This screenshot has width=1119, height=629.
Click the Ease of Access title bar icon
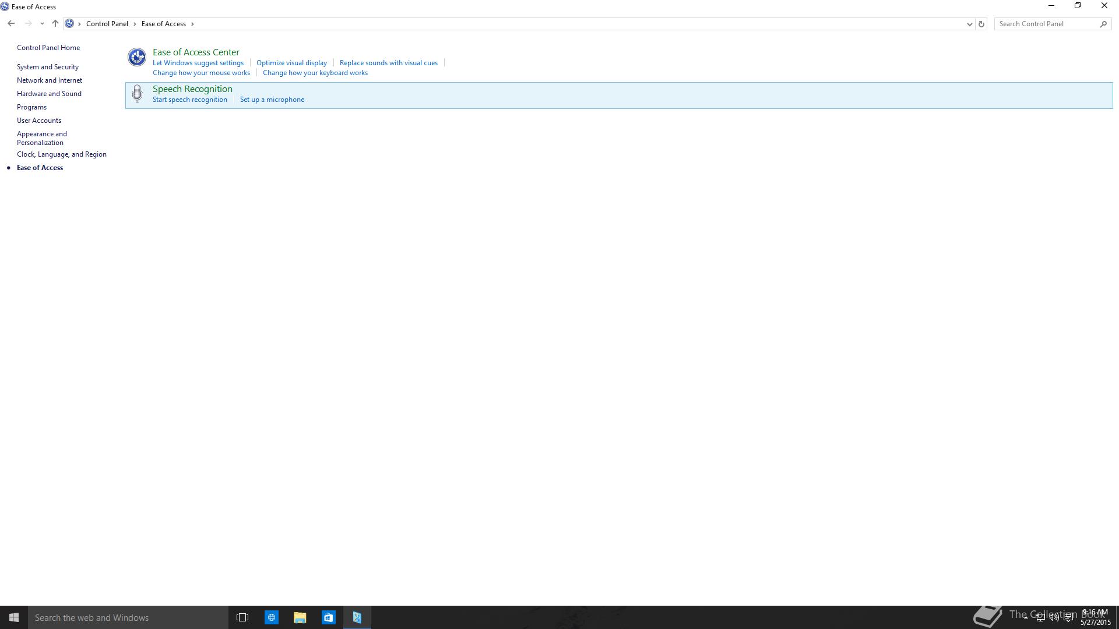5,6
